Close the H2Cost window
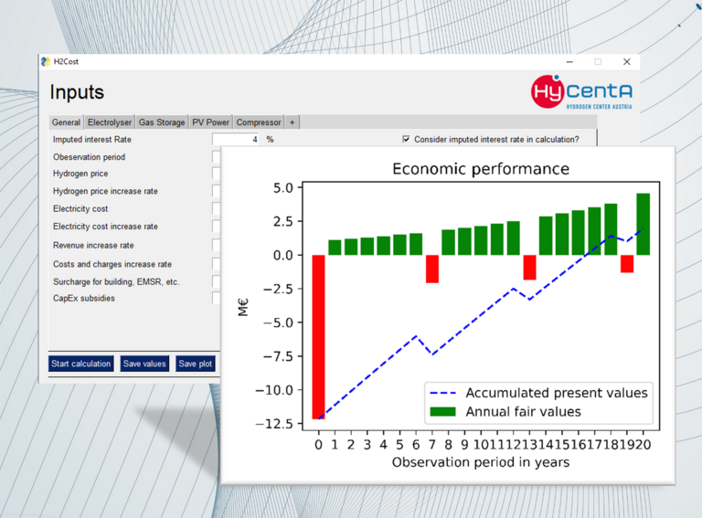 [627, 62]
